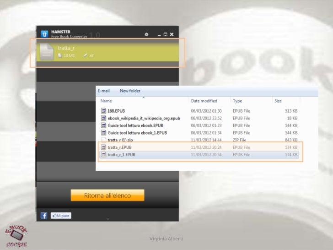Click date 06/03/2012 01:23 cell

[206, 125]
